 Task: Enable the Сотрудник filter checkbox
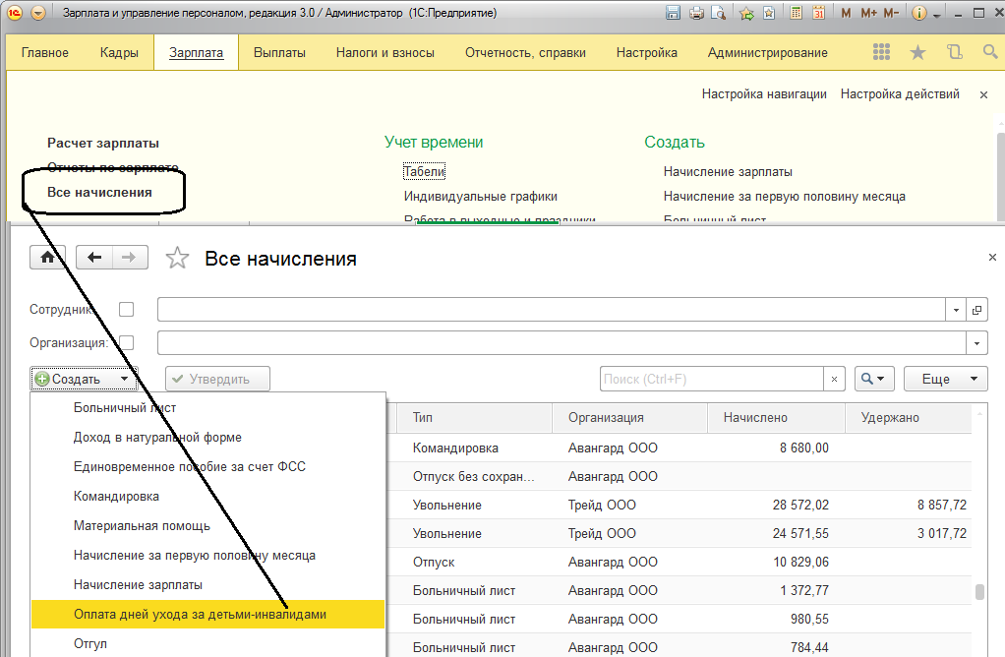(126, 310)
